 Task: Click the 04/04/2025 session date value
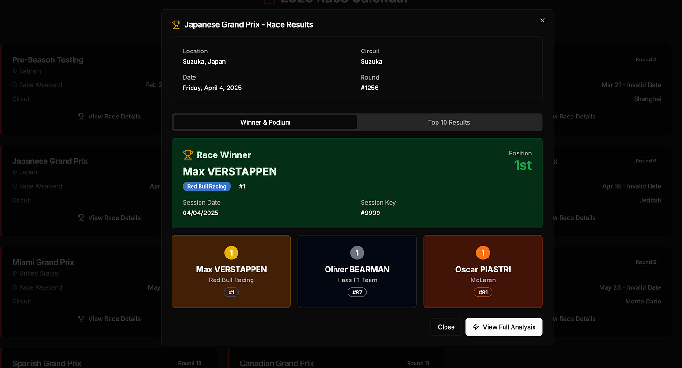click(x=200, y=213)
